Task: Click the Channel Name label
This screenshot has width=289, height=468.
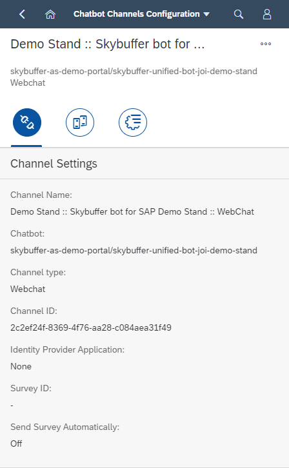Action: (41, 195)
